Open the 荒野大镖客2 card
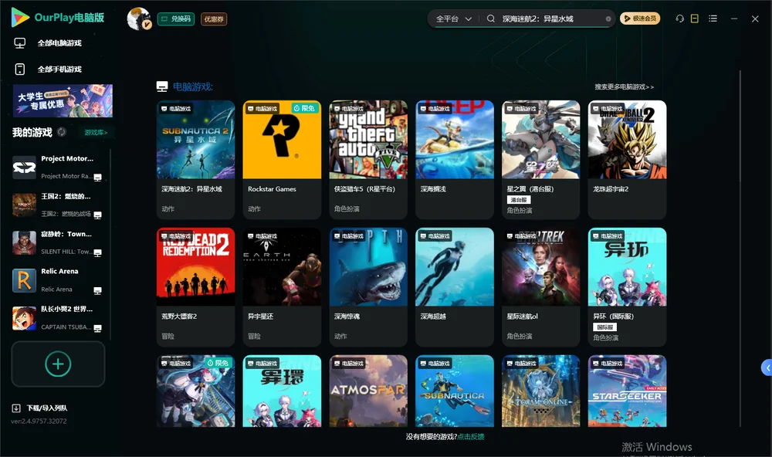Screen dimensions: 772x457 195,287
